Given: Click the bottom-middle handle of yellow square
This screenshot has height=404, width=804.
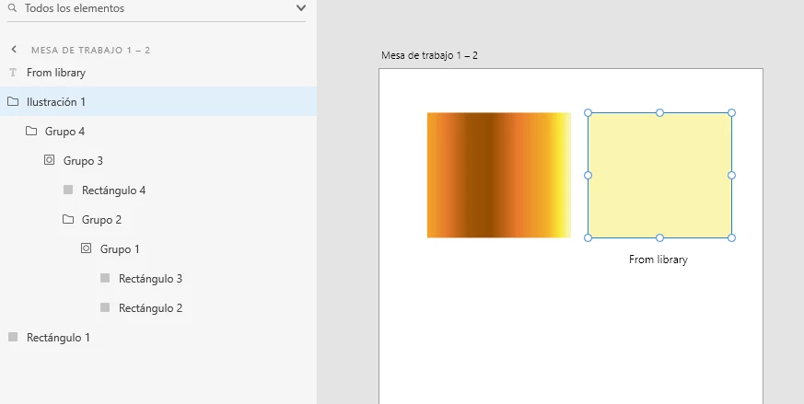Looking at the screenshot, I should click(660, 237).
